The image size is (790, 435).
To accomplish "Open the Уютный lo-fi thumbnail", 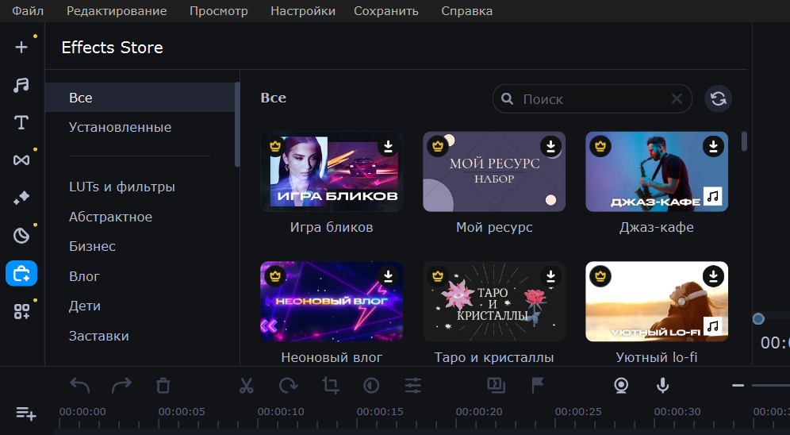I will (x=657, y=302).
